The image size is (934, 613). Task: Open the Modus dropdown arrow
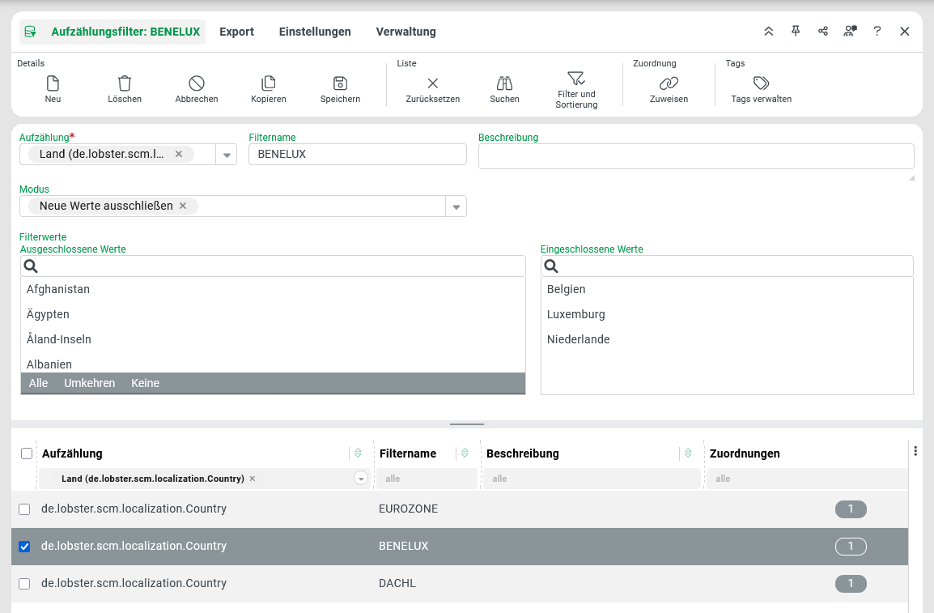(456, 207)
